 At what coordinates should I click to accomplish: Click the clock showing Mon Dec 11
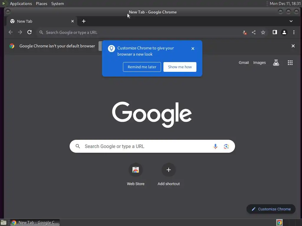[x=285, y=4]
